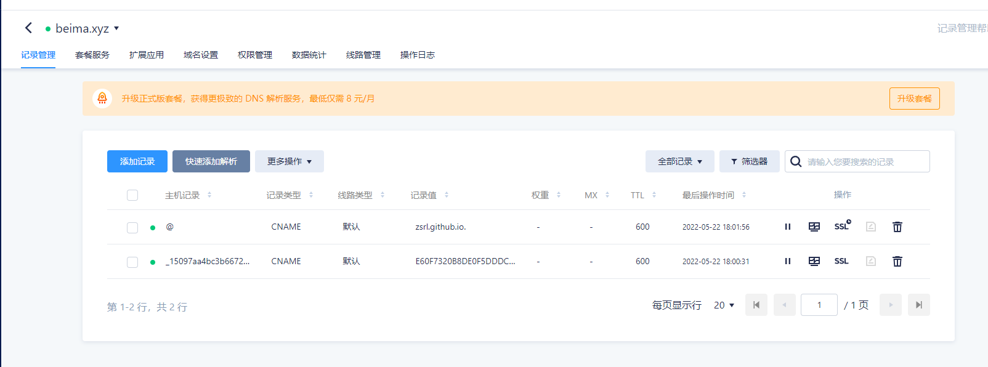This screenshot has height=367, width=988.
Task: Sort by TTL column
Action: (x=654, y=195)
